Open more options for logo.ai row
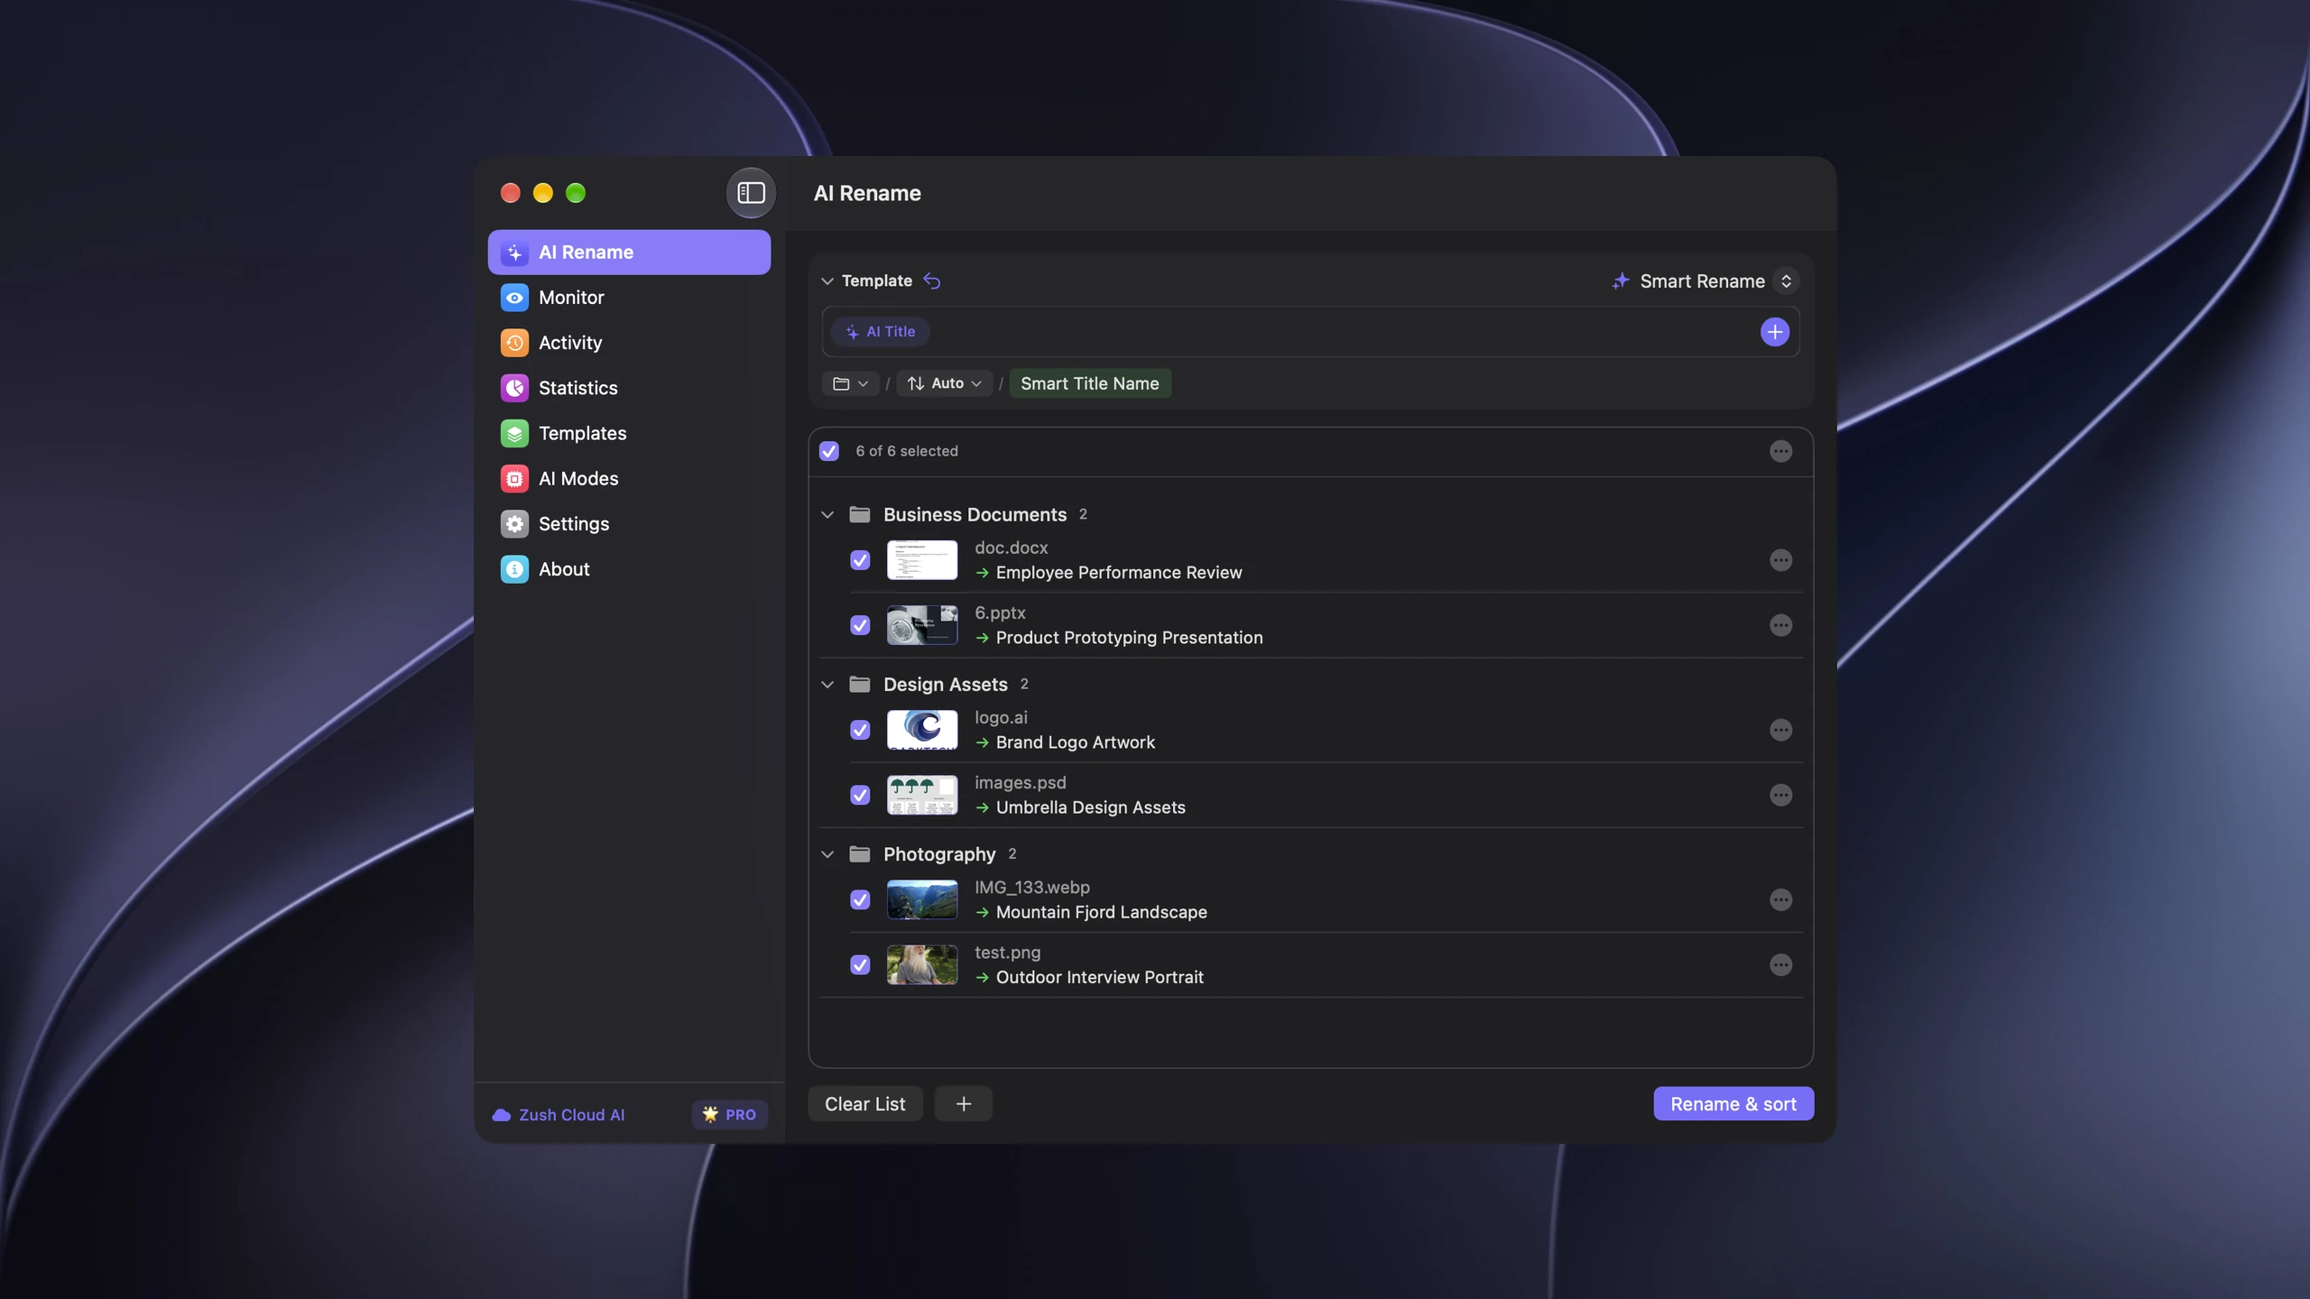This screenshot has height=1299, width=2310. pyautogui.click(x=1780, y=730)
